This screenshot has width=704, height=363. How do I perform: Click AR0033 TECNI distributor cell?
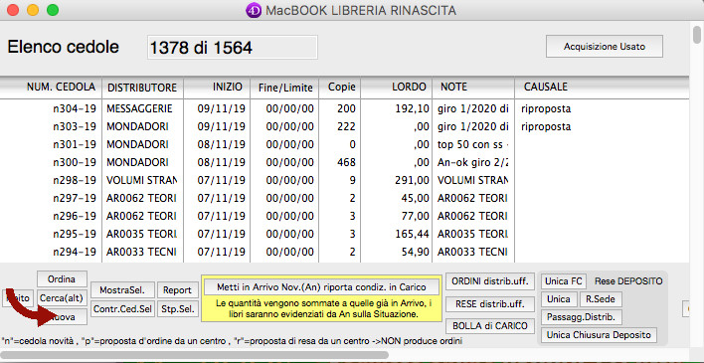pos(141,252)
